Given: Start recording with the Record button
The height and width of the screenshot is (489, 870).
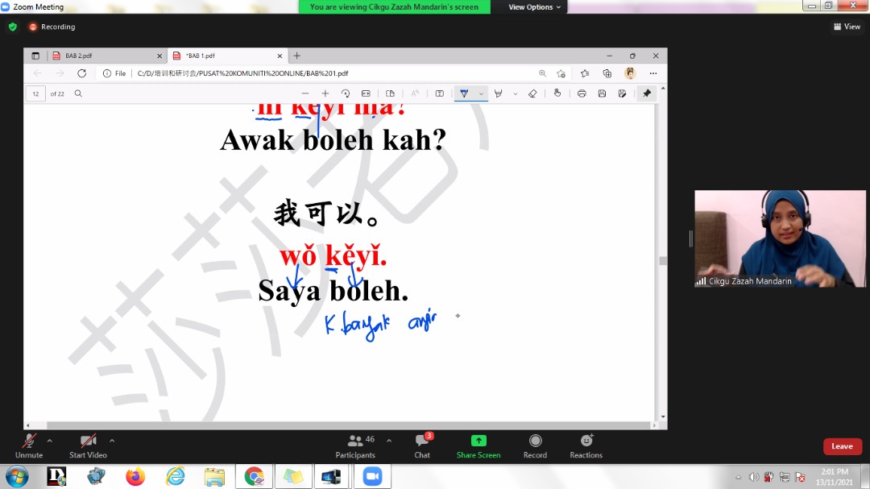Looking at the screenshot, I should (x=535, y=445).
